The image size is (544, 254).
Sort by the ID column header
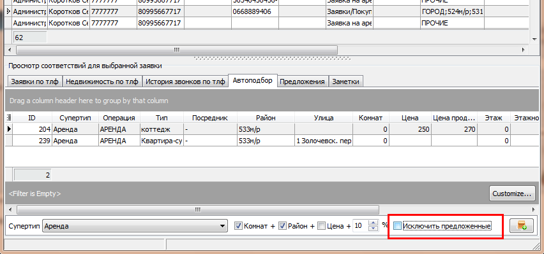click(x=32, y=118)
